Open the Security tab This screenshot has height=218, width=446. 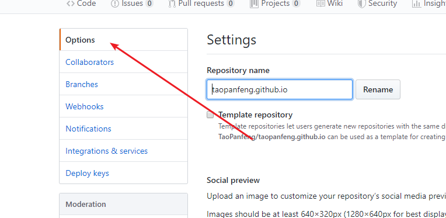pos(377,4)
